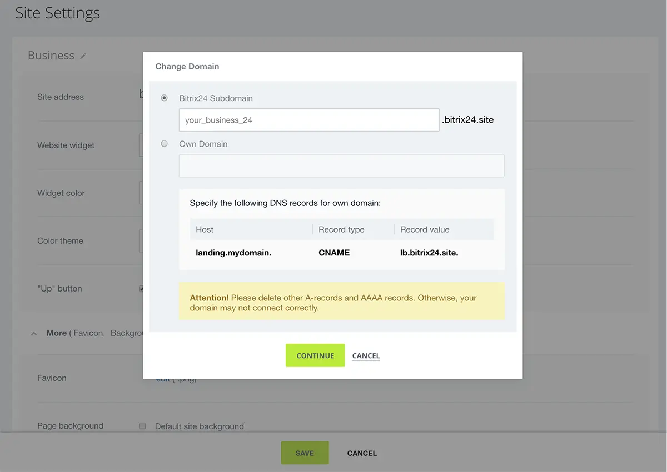
Task: Click the pencil edit icon beside Business
Action: tap(83, 56)
